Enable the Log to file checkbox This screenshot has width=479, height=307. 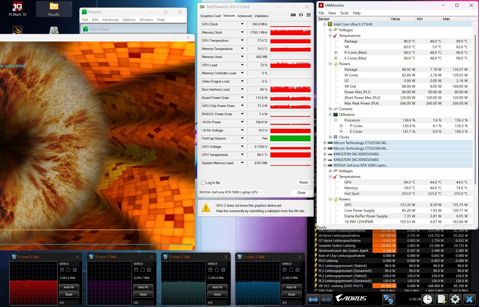point(203,183)
